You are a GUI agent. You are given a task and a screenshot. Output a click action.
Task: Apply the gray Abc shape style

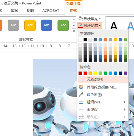point(13,25)
